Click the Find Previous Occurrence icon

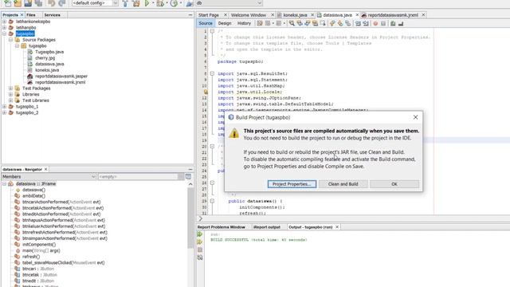[300, 23]
